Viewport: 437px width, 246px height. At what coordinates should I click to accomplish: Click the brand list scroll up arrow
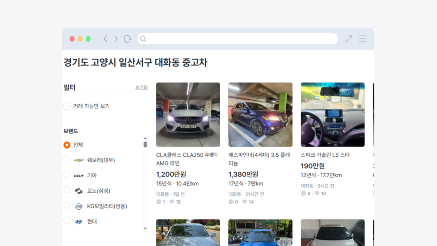(x=145, y=138)
